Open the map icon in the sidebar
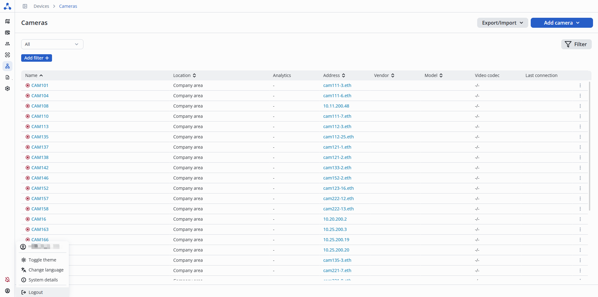Viewport: 598px width, 297px height. click(7, 21)
